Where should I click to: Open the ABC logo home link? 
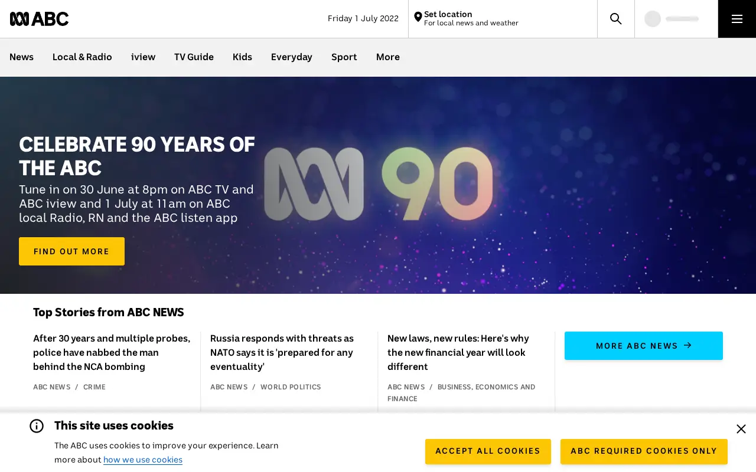coord(39,19)
